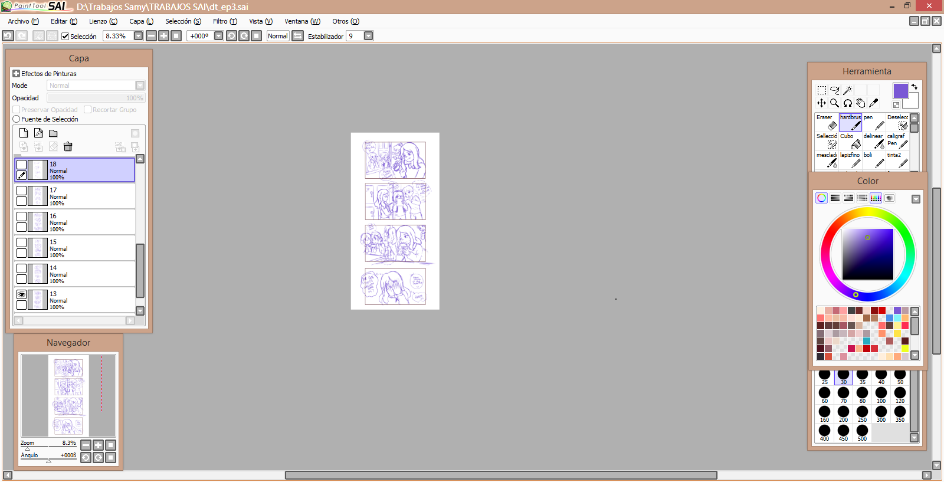This screenshot has width=944, height=482.
Task: Uncheck the Selección checkbox in toolbar
Action: pyautogui.click(x=65, y=37)
